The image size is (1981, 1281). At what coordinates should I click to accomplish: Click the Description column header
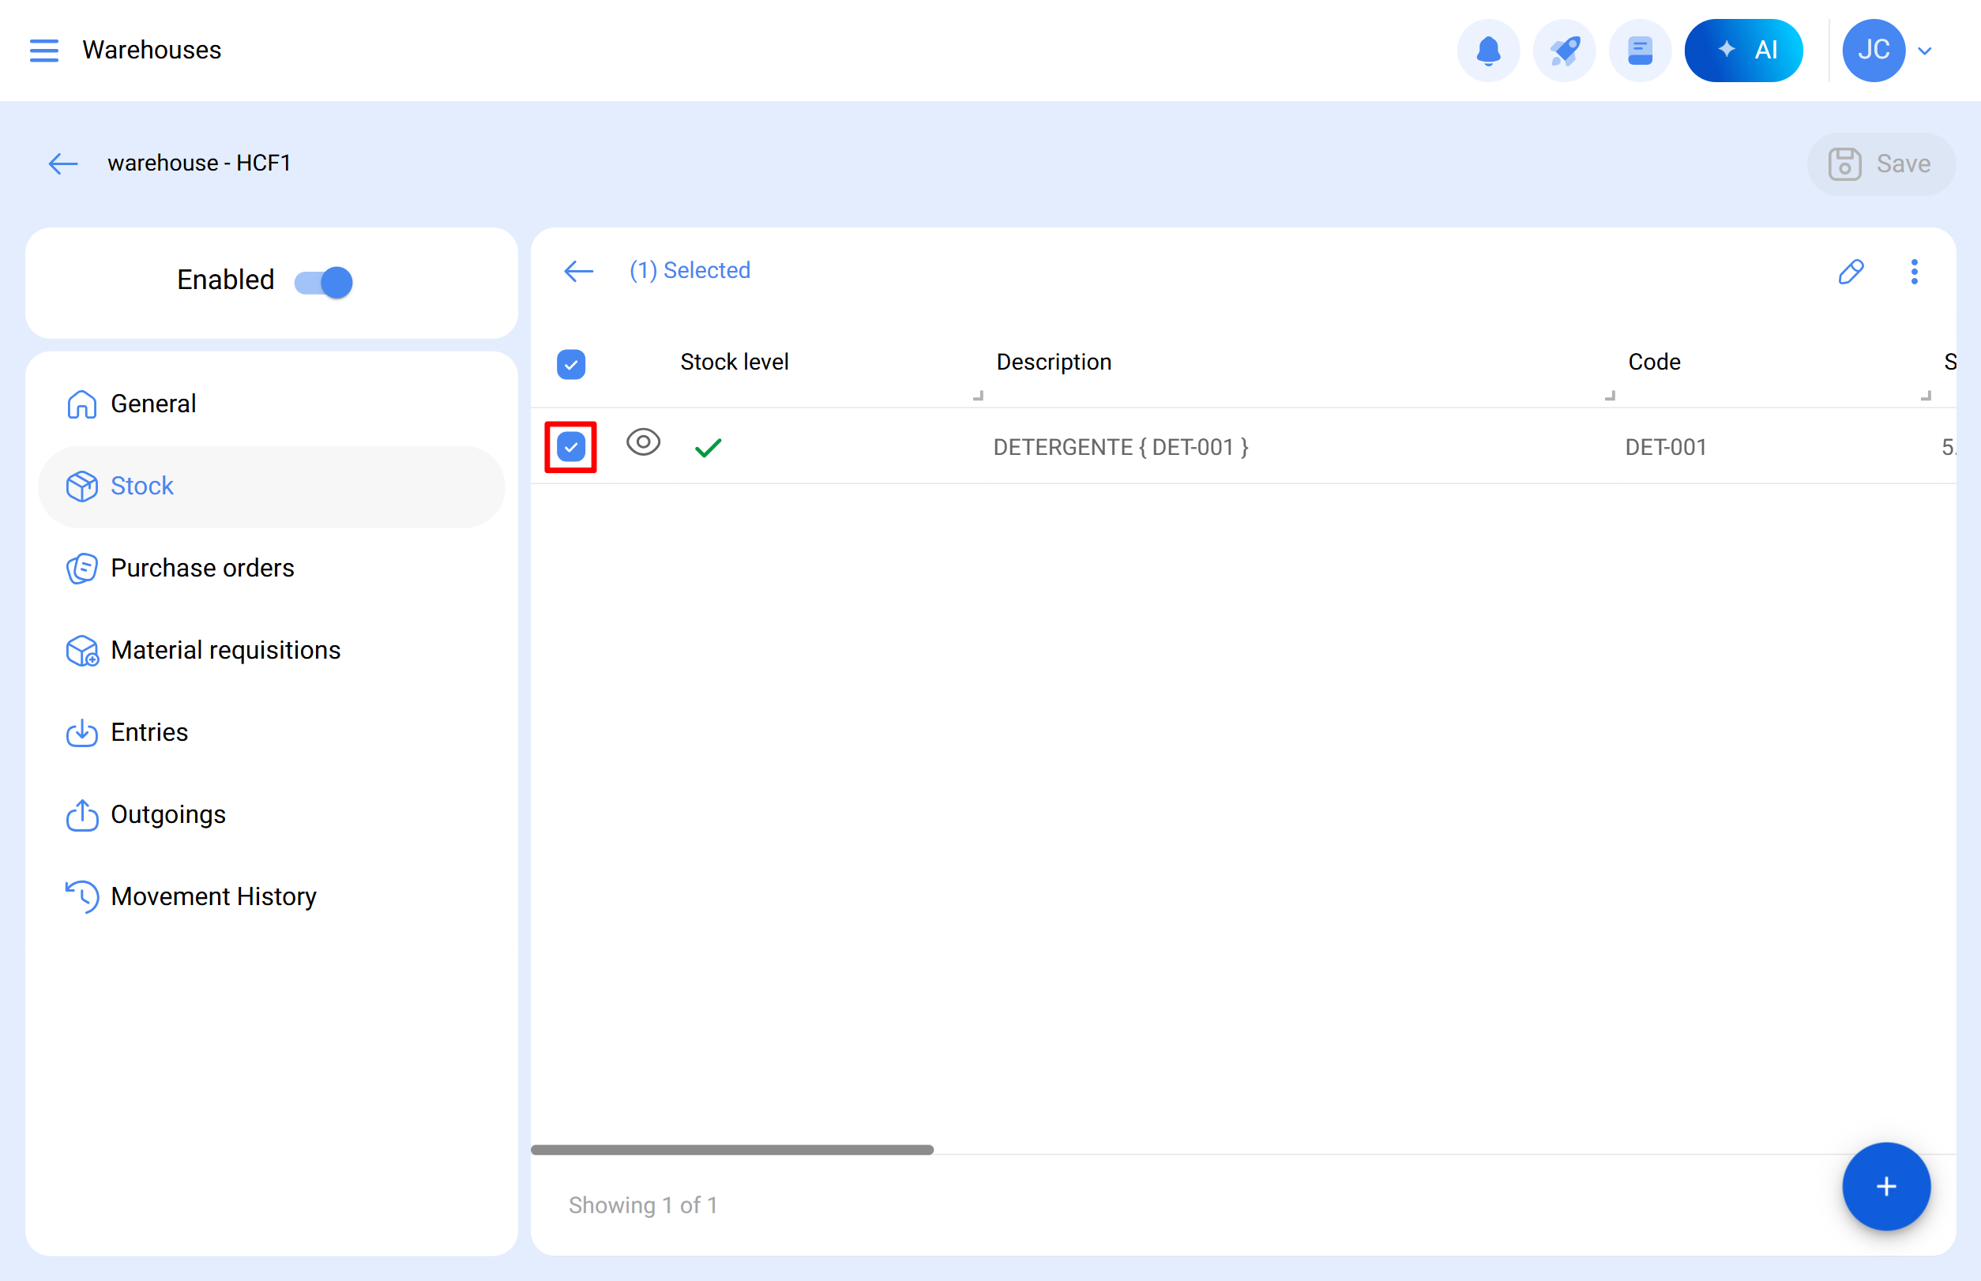[1054, 362]
